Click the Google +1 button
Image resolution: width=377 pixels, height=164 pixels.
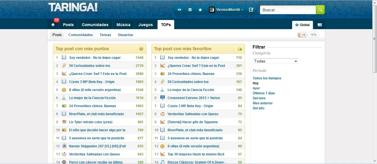coord(302,35)
